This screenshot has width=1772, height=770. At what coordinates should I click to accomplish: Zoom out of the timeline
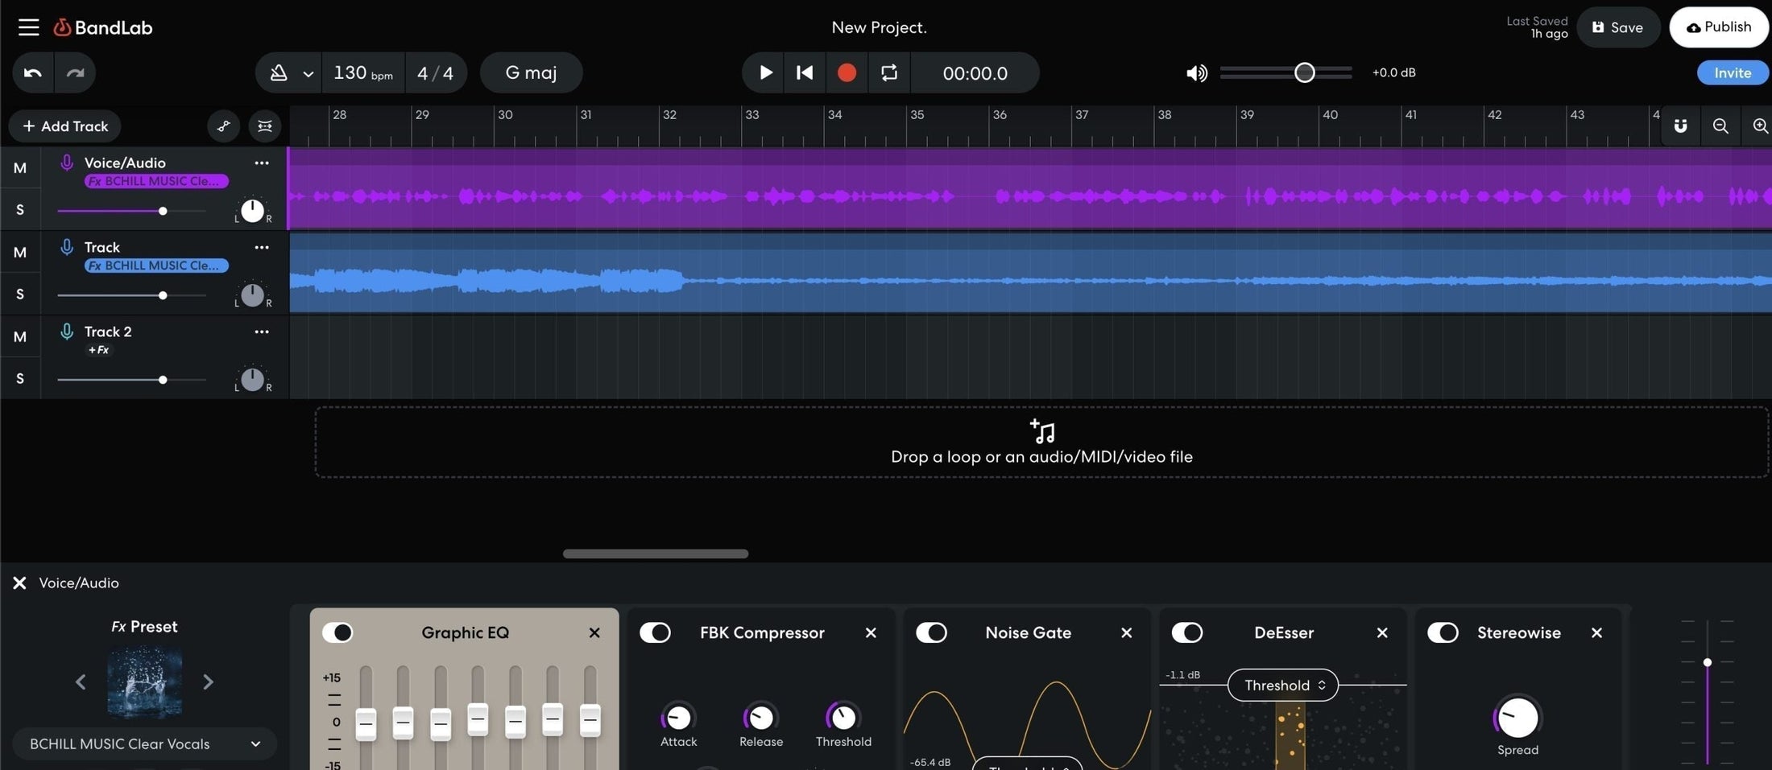tap(1720, 126)
